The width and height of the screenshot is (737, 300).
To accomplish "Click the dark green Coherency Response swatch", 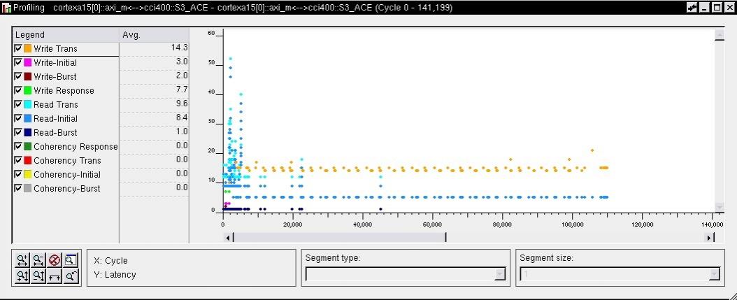I will coord(28,146).
